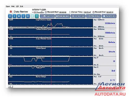The image size is (130, 99).
Task: Click the 5320r/min engine speed value
Action: click(110, 23)
